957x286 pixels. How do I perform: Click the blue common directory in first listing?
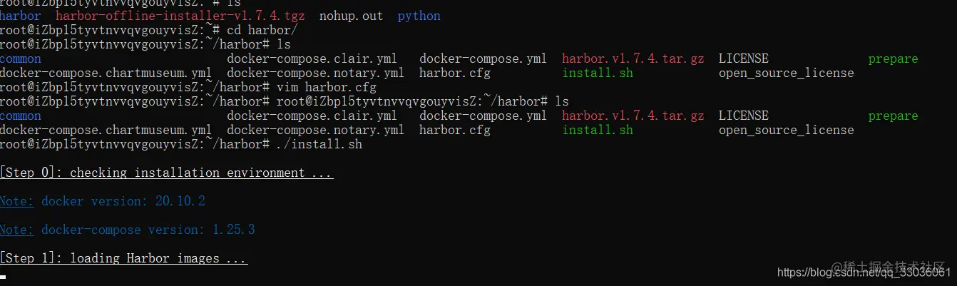click(x=21, y=58)
